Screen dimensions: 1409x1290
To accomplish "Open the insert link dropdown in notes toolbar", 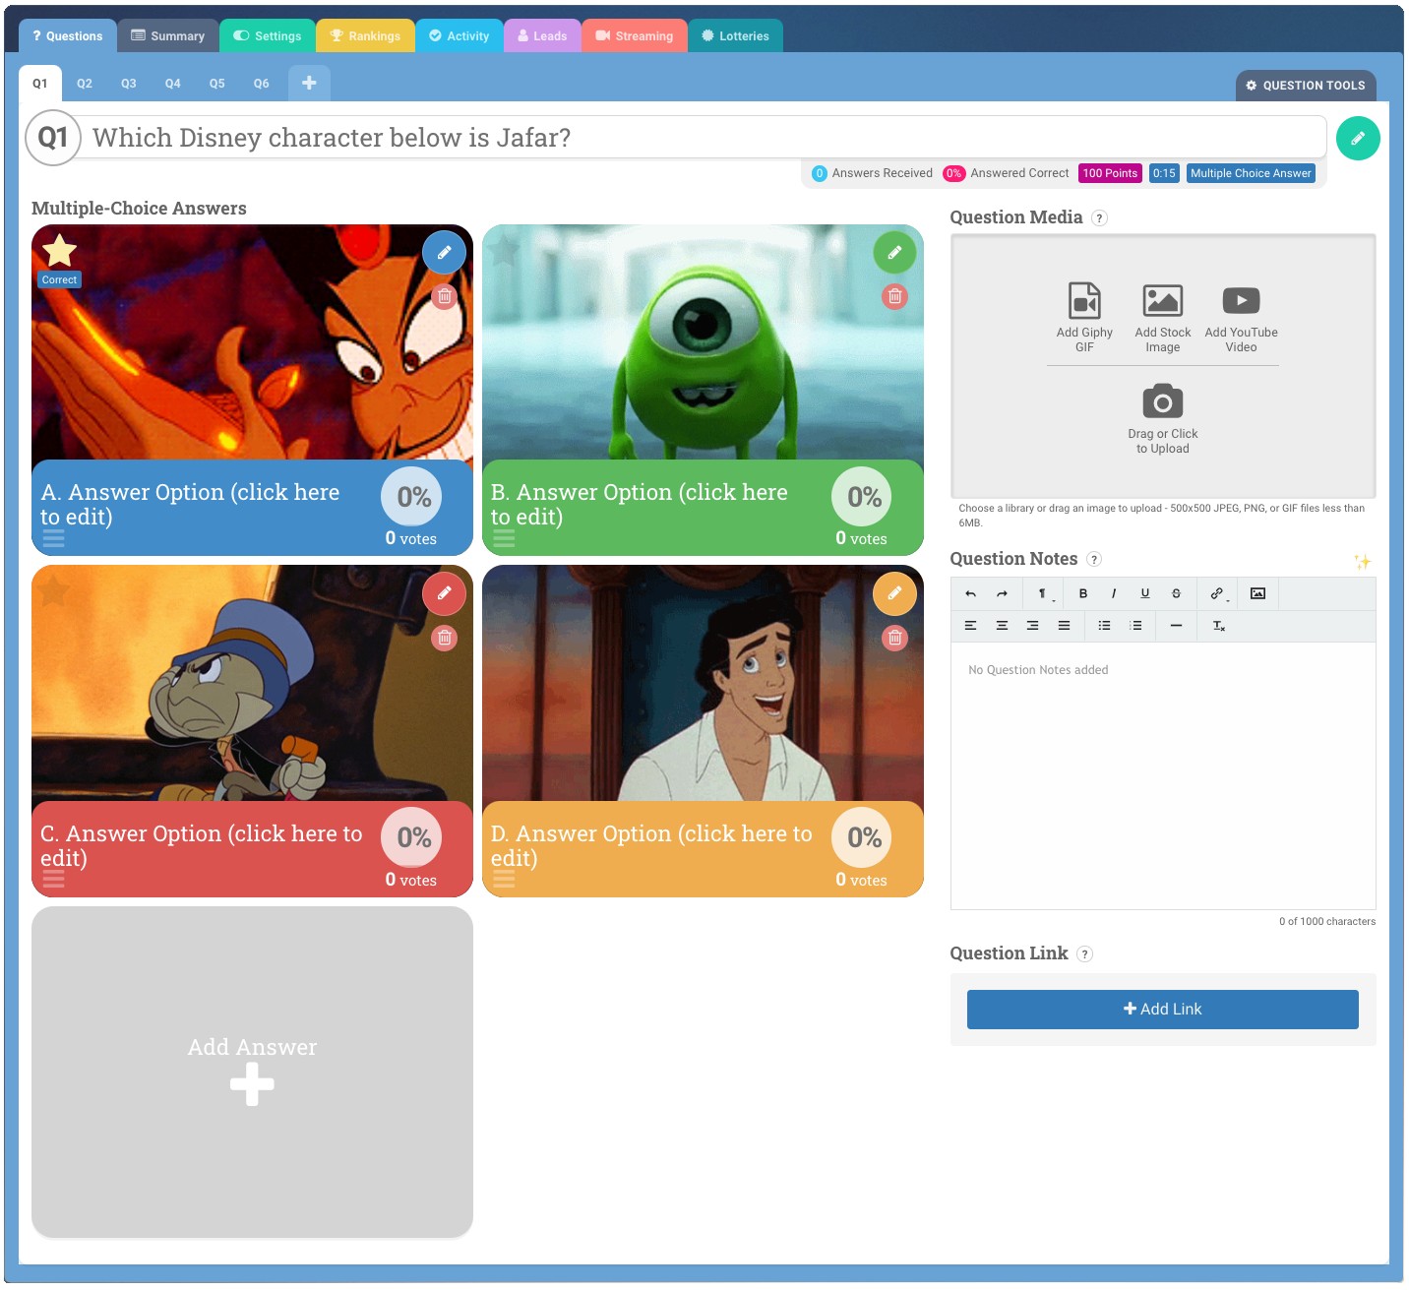I will coord(1219,594).
